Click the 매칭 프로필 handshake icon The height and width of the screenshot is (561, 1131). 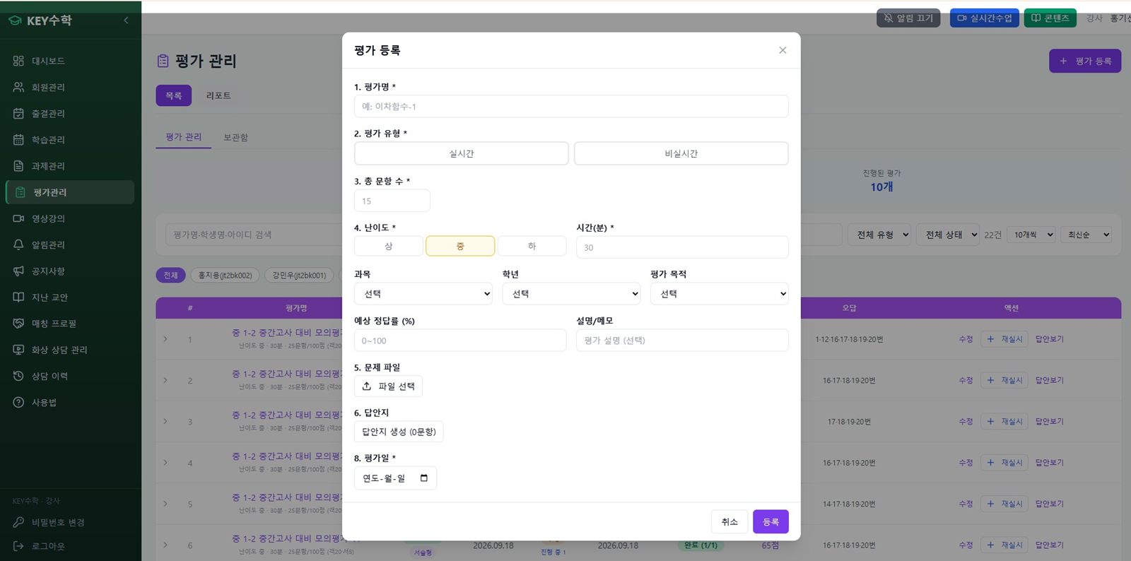click(x=18, y=324)
